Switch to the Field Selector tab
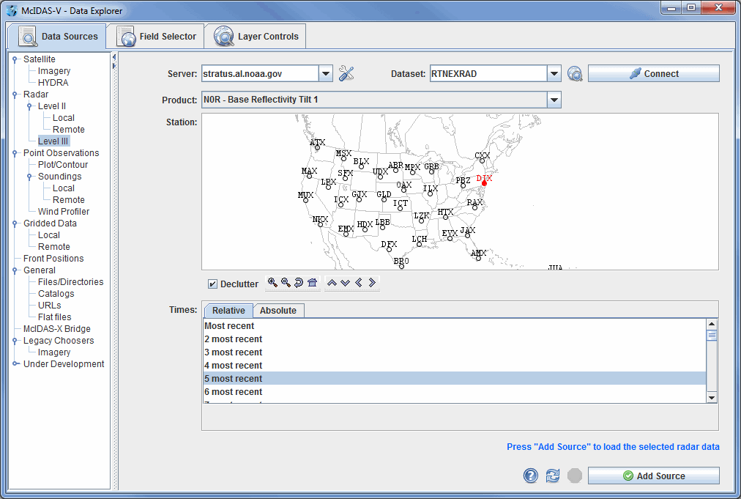This screenshot has height=499, width=741. tap(157, 37)
